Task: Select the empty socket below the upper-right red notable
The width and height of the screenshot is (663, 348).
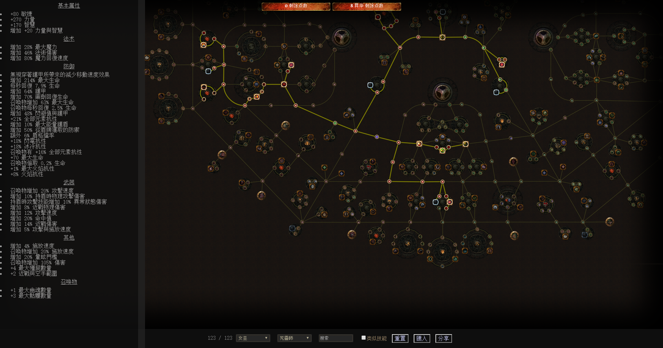Action: click(x=496, y=92)
